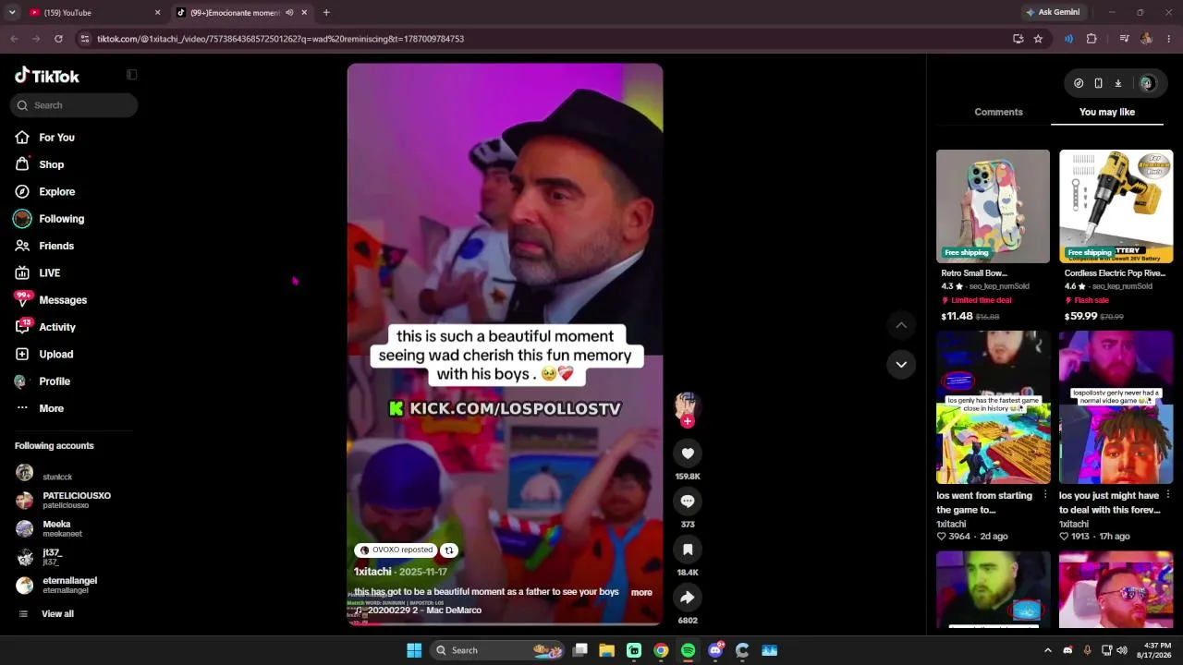Open File Explorer from the taskbar

tap(607, 650)
